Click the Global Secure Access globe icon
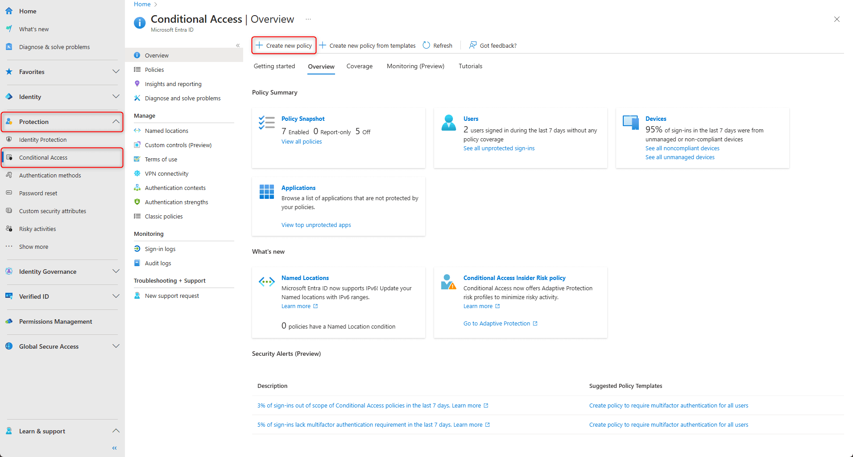Screen dimensions: 853x457 pyautogui.click(x=9, y=346)
